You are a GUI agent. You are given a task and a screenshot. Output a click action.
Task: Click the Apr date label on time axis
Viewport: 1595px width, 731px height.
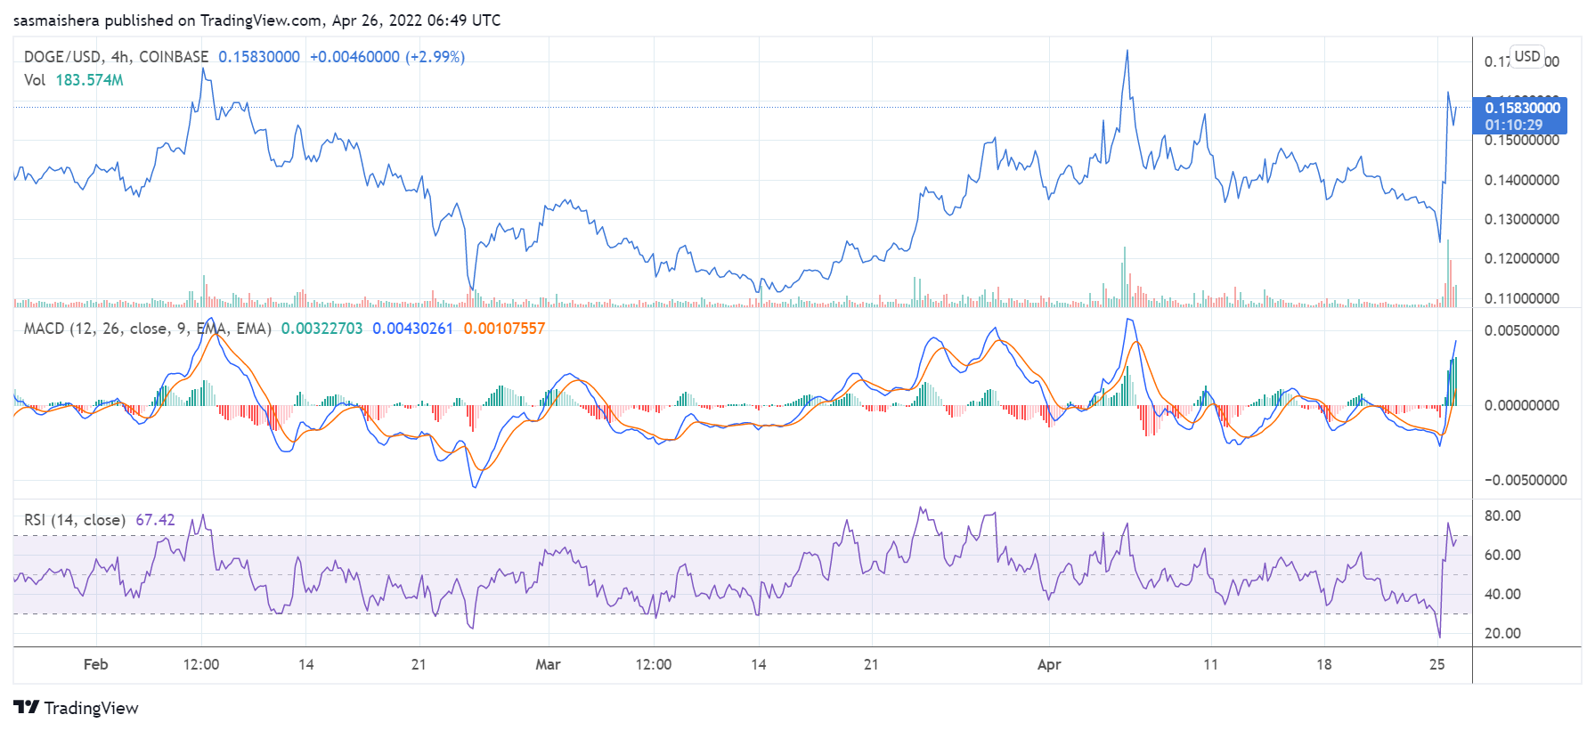(1049, 664)
